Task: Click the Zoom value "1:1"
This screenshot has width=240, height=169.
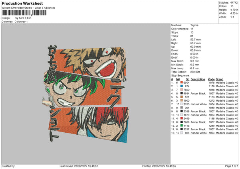Action: 232,17
